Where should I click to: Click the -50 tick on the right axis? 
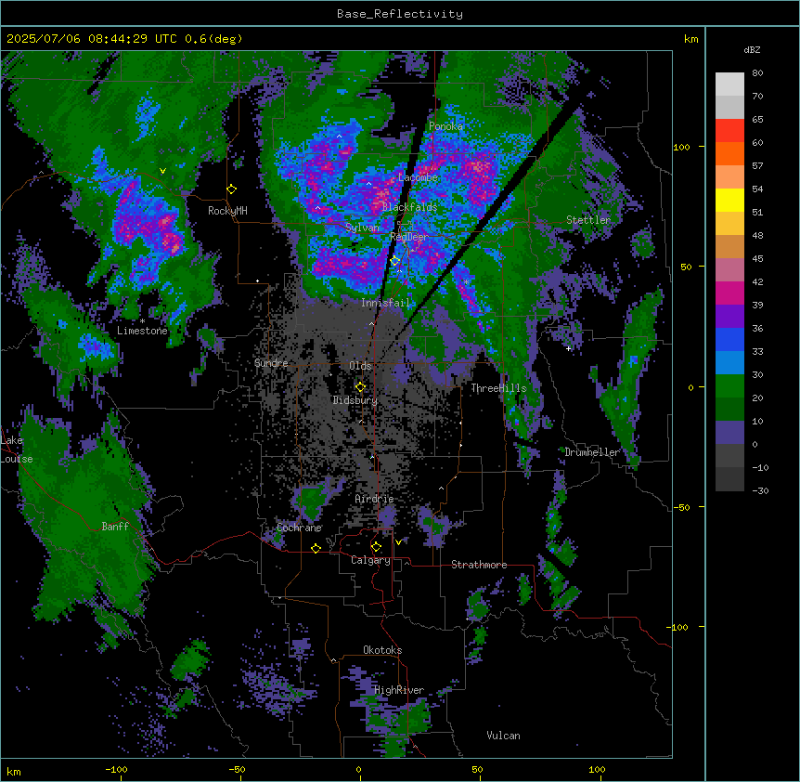tap(681, 507)
